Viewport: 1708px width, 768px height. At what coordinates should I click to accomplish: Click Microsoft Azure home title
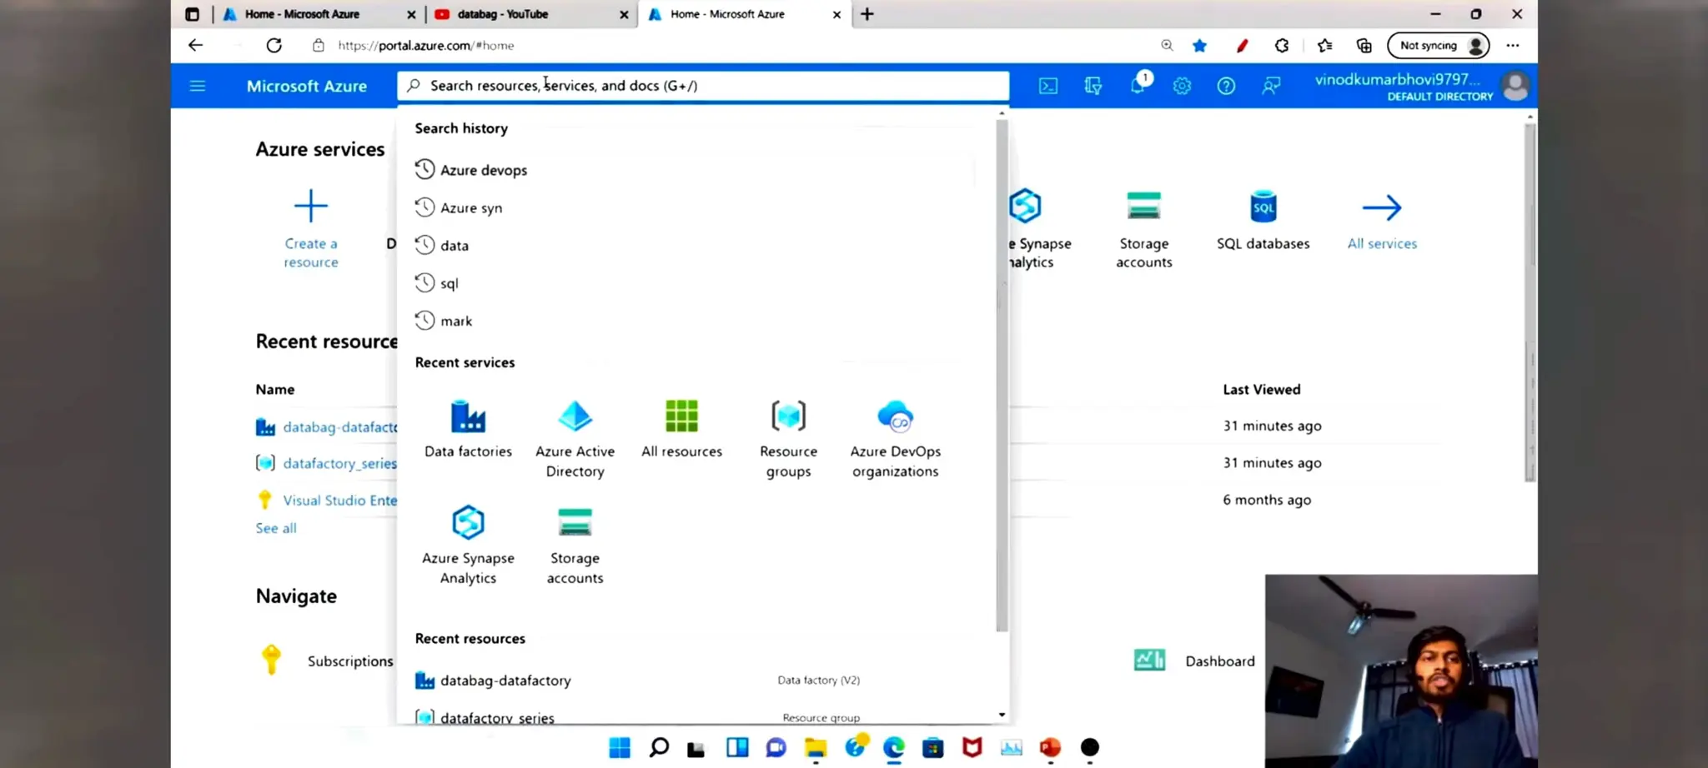(306, 86)
